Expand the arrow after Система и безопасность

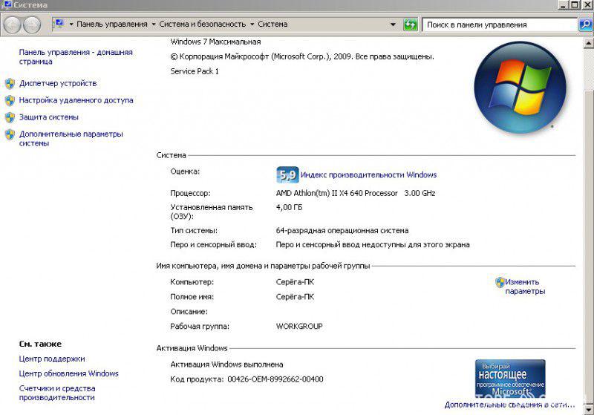[x=252, y=24]
